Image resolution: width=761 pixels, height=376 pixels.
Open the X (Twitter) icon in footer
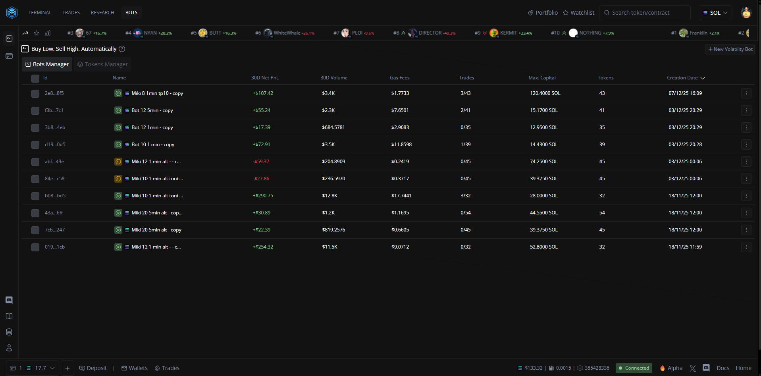click(693, 368)
